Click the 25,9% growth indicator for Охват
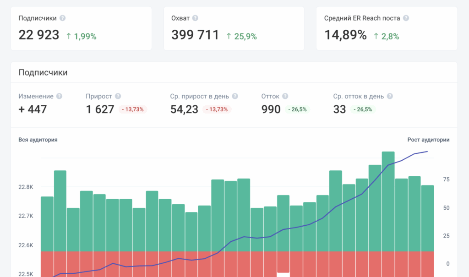Image resolution: width=469 pixels, height=277 pixels. 241,36
